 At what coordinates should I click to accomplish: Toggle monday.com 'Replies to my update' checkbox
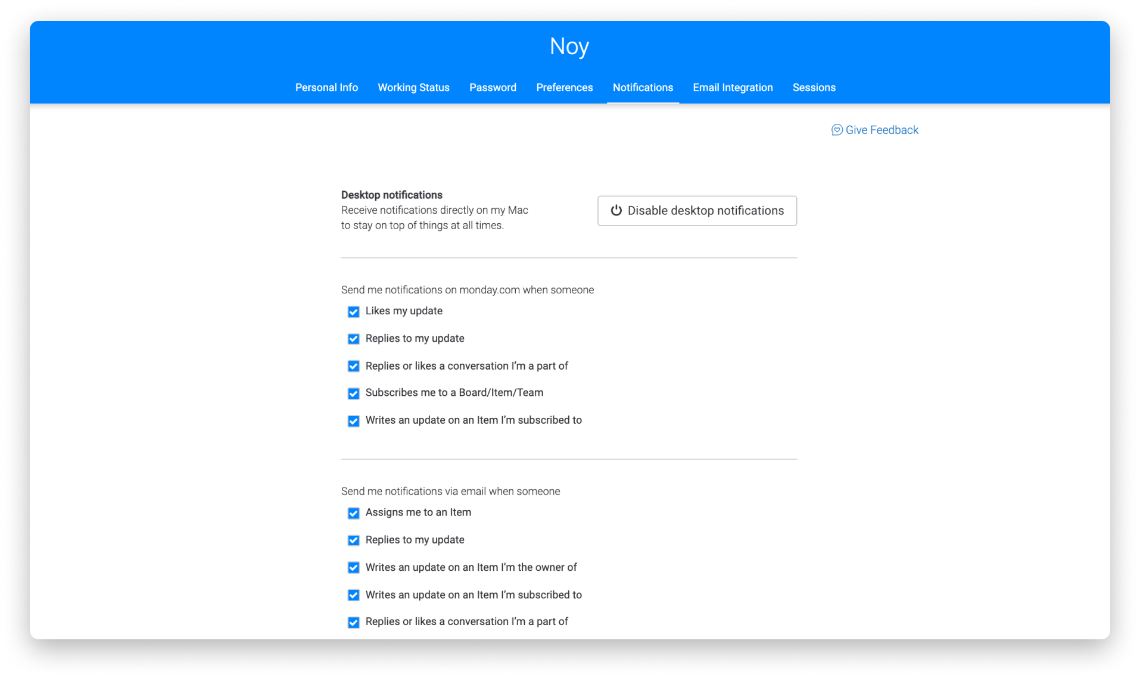353,339
